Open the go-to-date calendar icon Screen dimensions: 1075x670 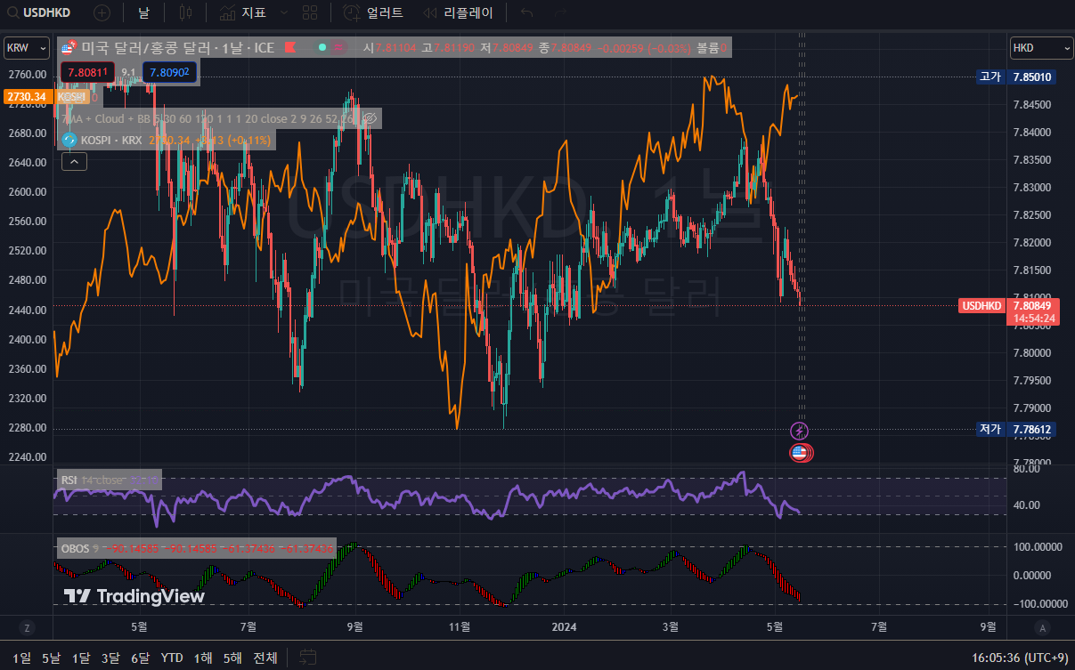coord(308,658)
